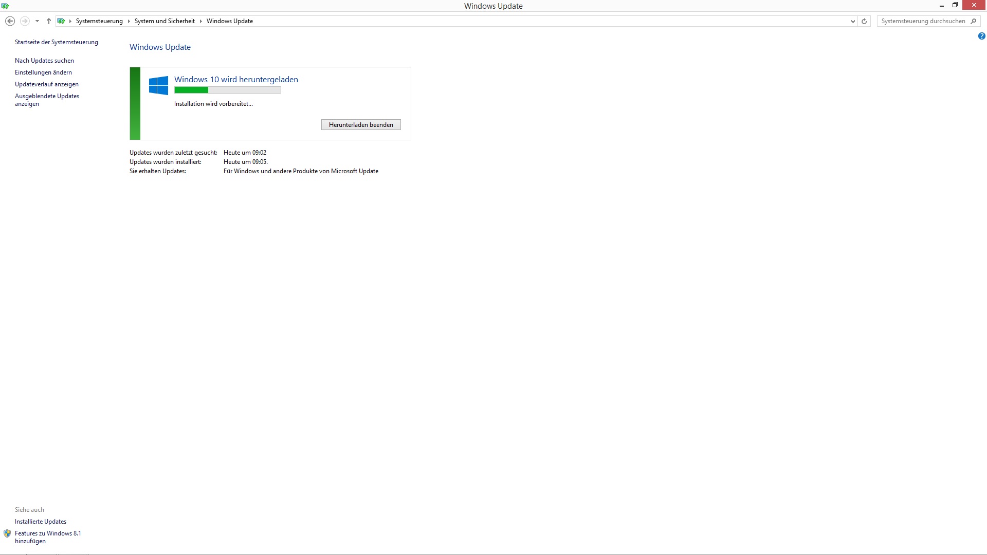Select Systemsteuerung breadcrumb item
This screenshot has width=987, height=555.
(99, 21)
